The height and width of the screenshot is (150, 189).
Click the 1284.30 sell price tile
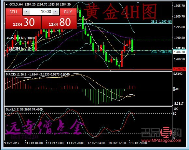tap(23, 23)
